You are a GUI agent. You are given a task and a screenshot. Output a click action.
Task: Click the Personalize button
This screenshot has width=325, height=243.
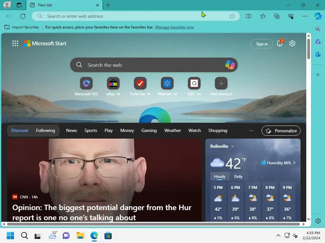281,131
